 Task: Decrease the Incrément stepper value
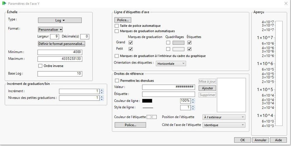coord(102,93)
